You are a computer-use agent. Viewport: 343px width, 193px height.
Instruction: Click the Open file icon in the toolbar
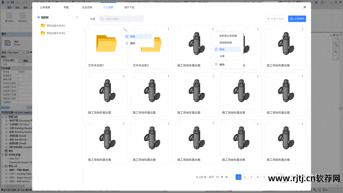(x=8, y=3)
